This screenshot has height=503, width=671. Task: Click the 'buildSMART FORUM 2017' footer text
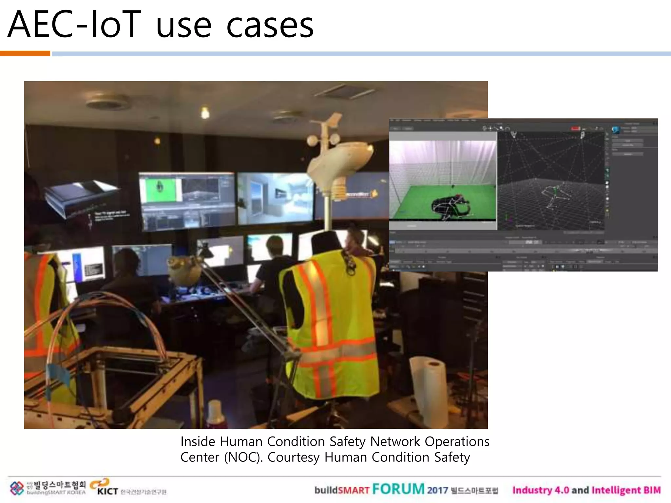tap(406, 490)
